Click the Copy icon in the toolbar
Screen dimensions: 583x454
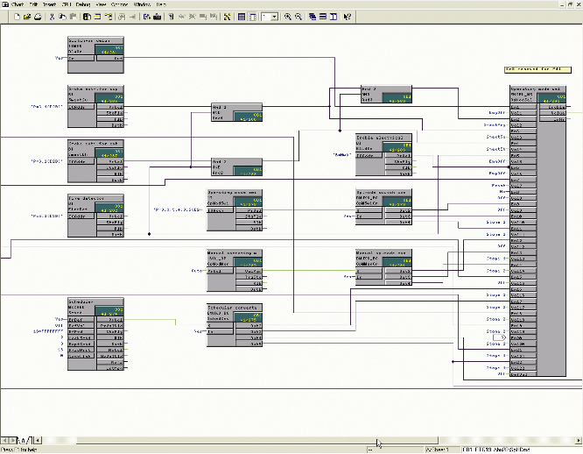coord(63,17)
